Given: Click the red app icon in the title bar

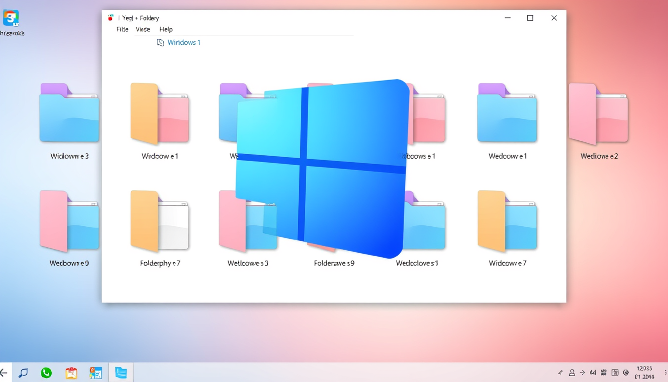Looking at the screenshot, I should 111,18.
